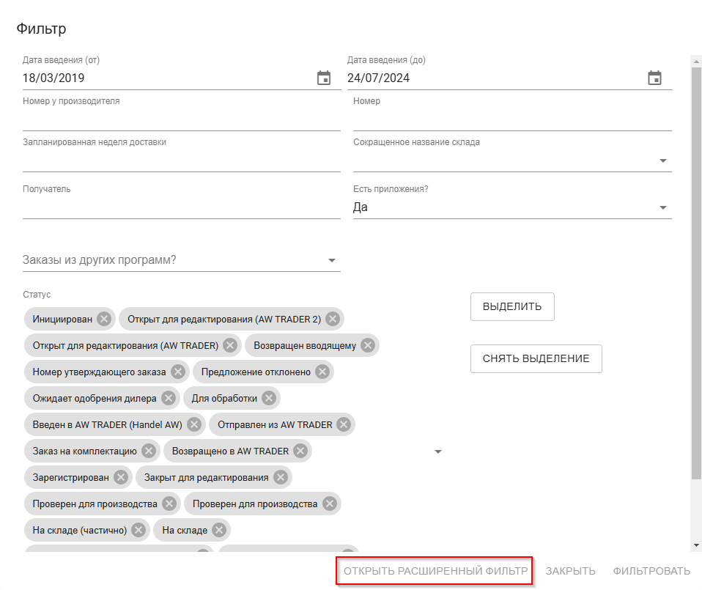Remove 'Предложение отклонено' chip

click(x=322, y=372)
